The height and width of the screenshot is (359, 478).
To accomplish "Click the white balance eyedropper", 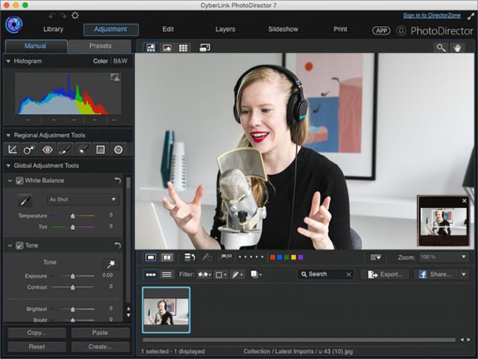I will (x=25, y=200).
